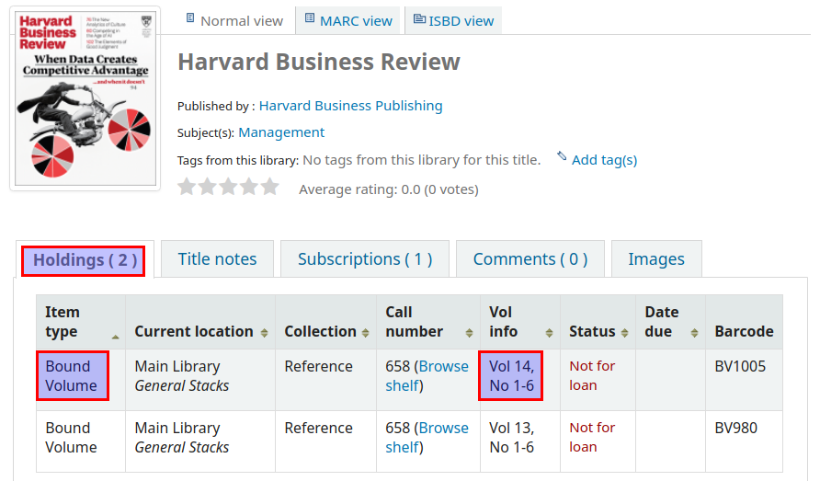Sort holdings by Status
Screen dimensions: 820x481
[598, 322]
